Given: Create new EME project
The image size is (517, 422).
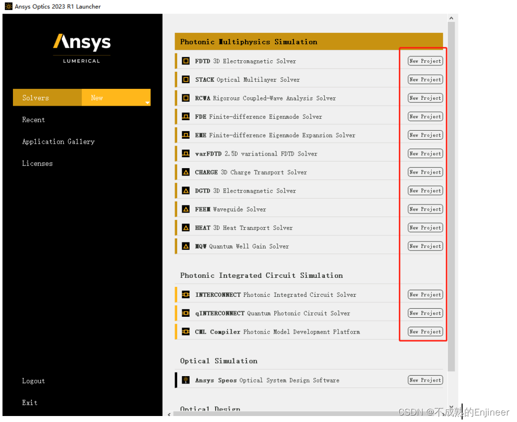Looking at the screenshot, I should [425, 135].
